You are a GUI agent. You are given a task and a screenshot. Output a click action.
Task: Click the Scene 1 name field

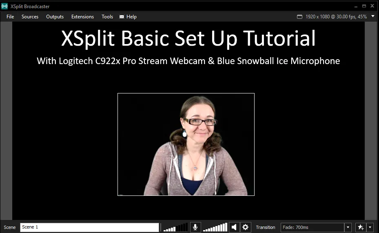89,227
